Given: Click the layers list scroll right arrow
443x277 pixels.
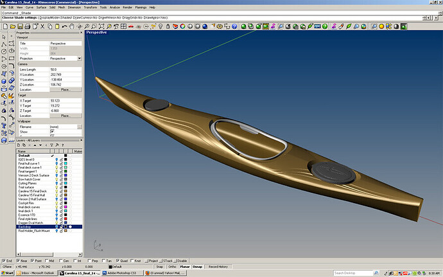Looking at the screenshot, I should 80,255.
